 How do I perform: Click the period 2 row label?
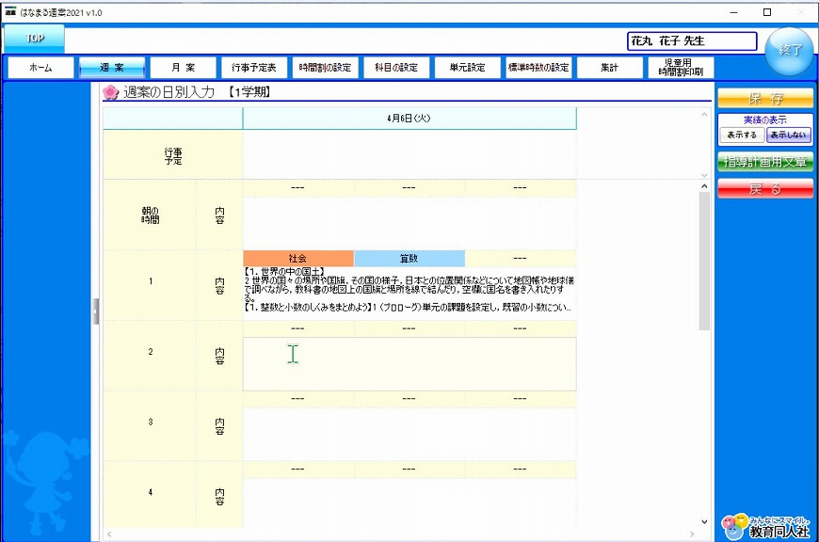click(x=151, y=352)
